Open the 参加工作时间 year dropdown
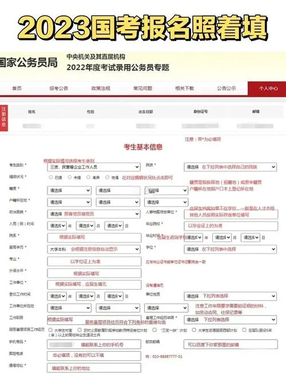The height and width of the screenshot is (374, 286). click(x=57, y=296)
